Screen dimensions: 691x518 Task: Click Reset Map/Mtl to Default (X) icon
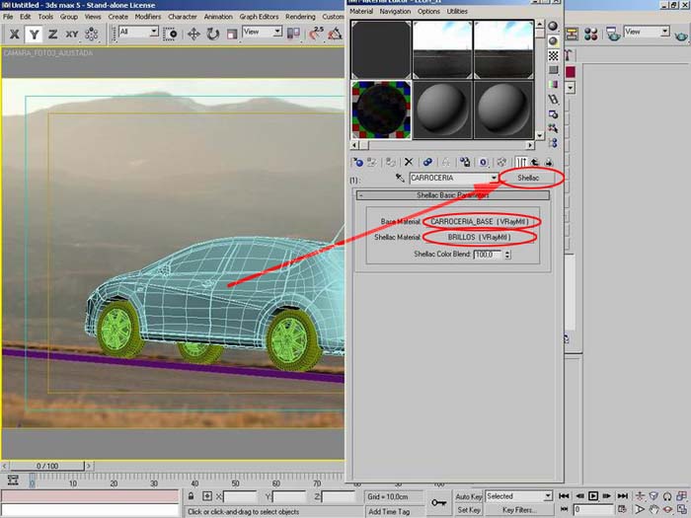410,162
